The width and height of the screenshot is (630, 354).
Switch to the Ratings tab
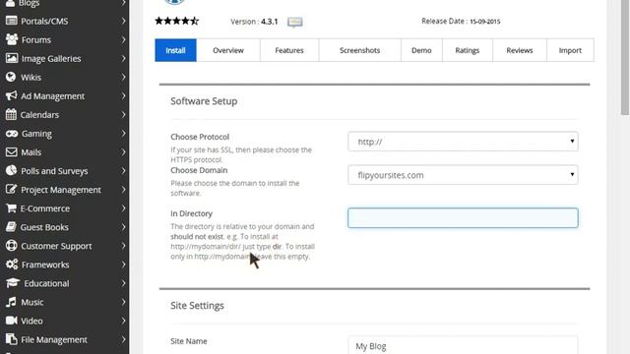click(468, 50)
